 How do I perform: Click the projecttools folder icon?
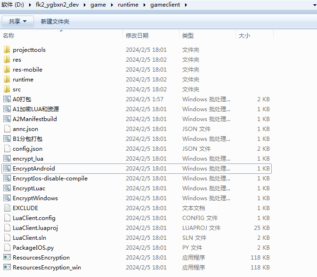tap(7, 49)
